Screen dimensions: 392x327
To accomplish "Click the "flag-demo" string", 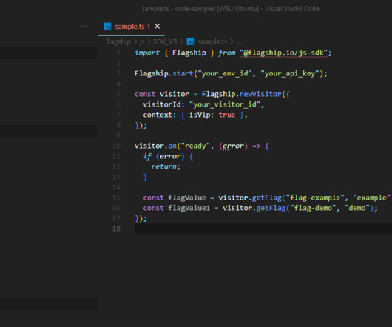I will click(x=313, y=208).
